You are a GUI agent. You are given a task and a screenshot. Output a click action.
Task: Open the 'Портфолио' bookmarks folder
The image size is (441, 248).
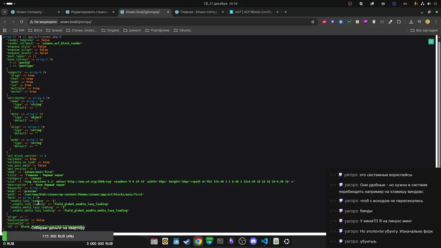pyautogui.click(x=157, y=30)
